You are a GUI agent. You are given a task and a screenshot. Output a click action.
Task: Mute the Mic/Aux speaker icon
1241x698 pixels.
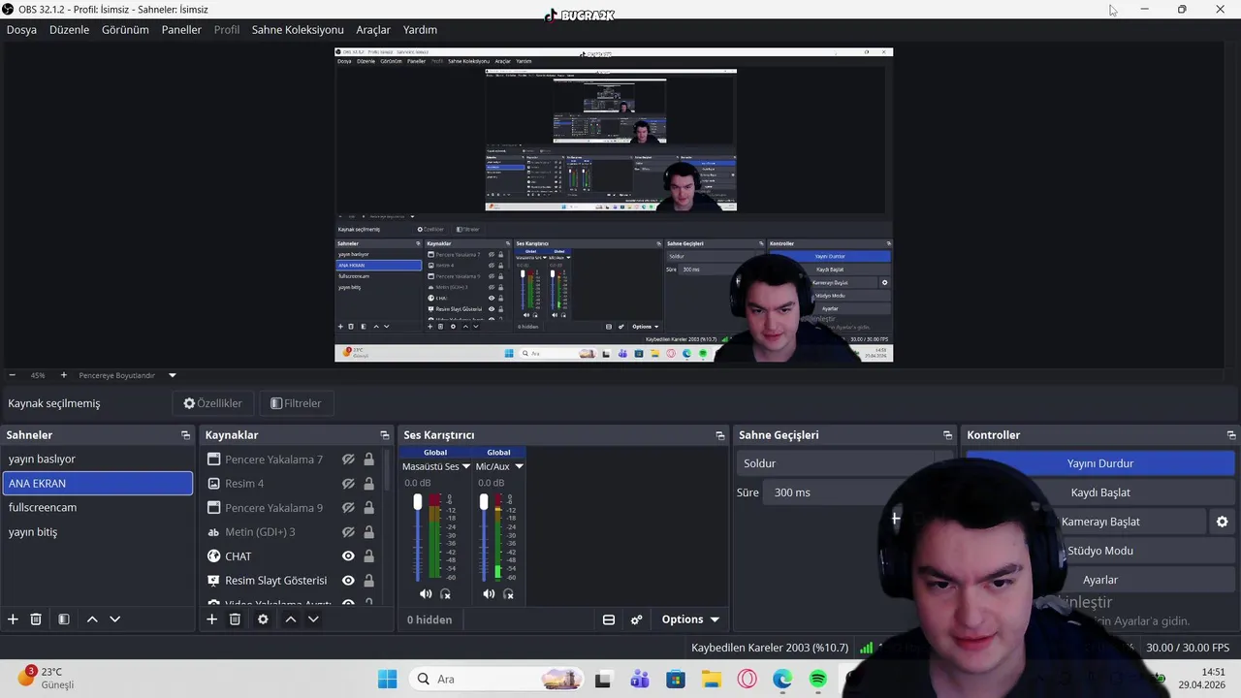pos(489,593)
